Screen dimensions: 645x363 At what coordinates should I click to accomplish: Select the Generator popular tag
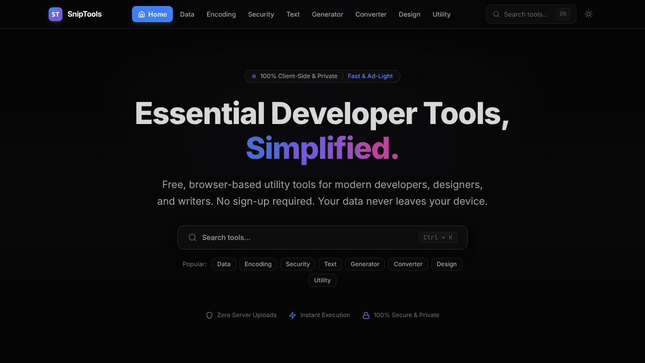(x=365, y=264)
